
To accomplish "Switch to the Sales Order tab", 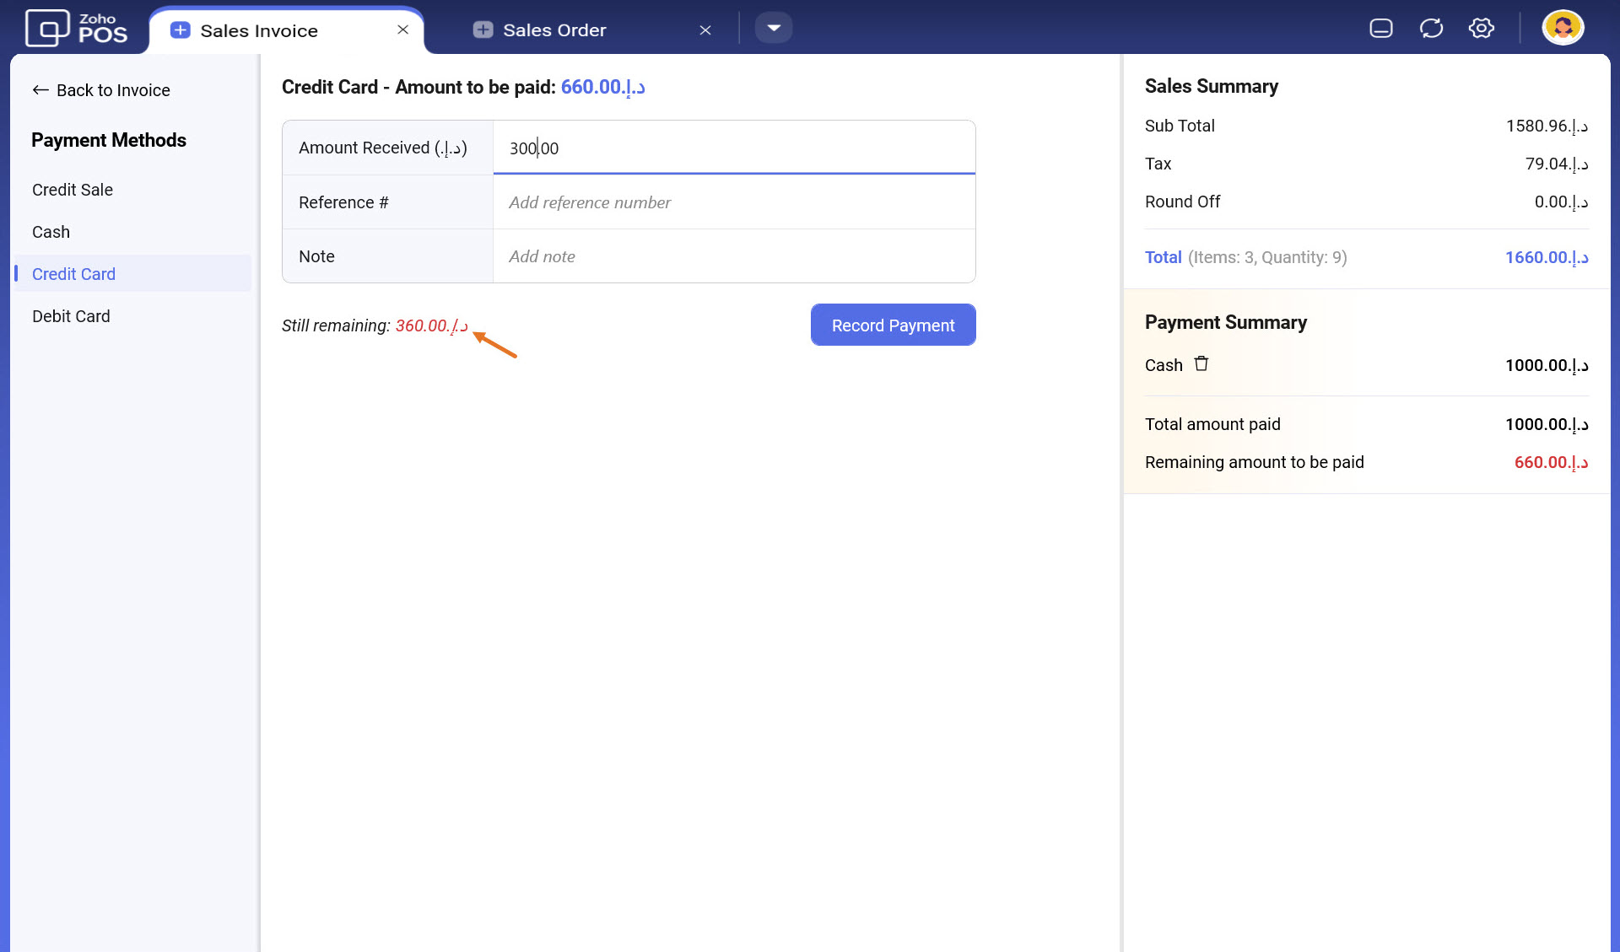I will tap(554, 30).
